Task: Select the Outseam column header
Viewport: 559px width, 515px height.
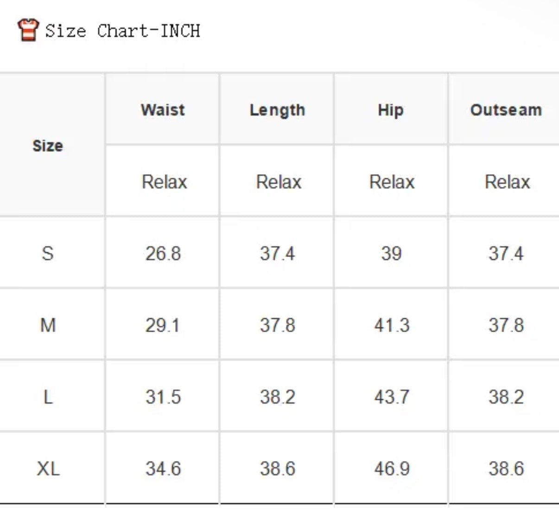Action: 506,110
